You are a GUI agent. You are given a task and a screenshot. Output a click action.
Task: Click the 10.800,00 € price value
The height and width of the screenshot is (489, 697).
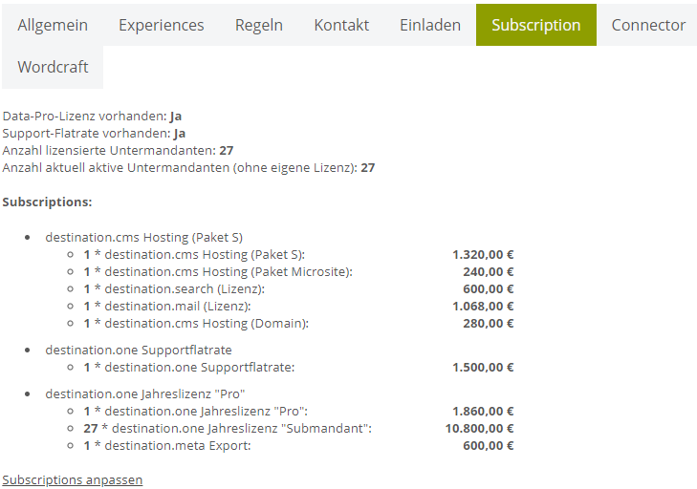(479, 429)
